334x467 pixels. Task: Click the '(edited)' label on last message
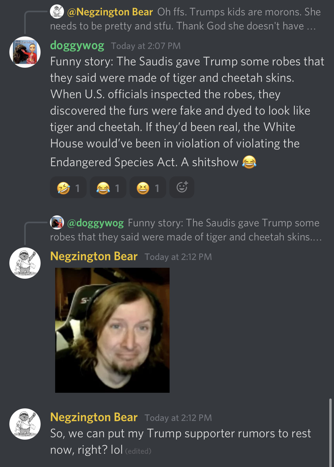(x=138, y=451)
